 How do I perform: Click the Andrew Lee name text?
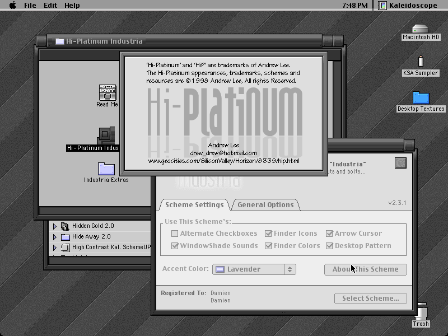[223, 145]
